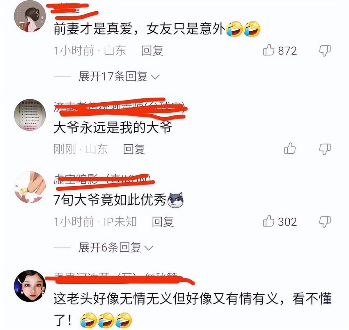
Task: Click the chevron next to 展开17条回复
Action: click(x=155, y=77)
